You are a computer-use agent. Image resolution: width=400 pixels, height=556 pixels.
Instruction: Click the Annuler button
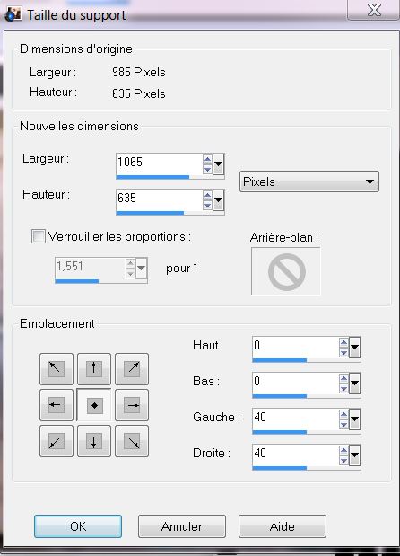(181, 526)
